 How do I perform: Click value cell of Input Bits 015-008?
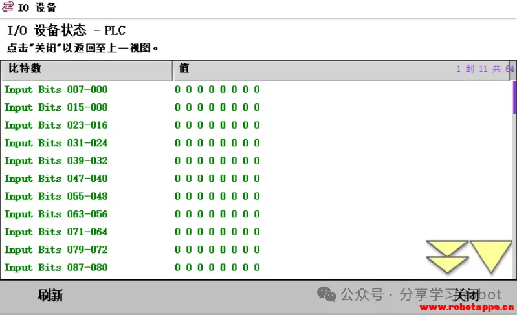click(x=217, y=107)
